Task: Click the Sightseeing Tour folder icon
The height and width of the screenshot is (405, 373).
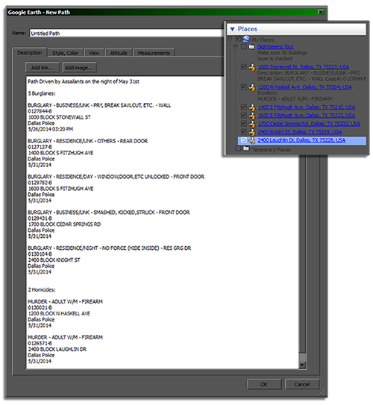Action: [251, 47]
